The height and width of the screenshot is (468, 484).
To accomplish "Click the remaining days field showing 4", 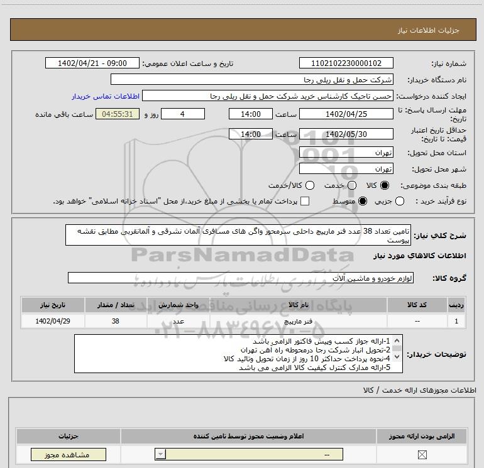I will (183, 114).
